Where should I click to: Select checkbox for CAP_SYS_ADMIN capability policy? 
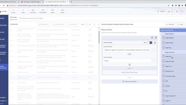[11, 51]
